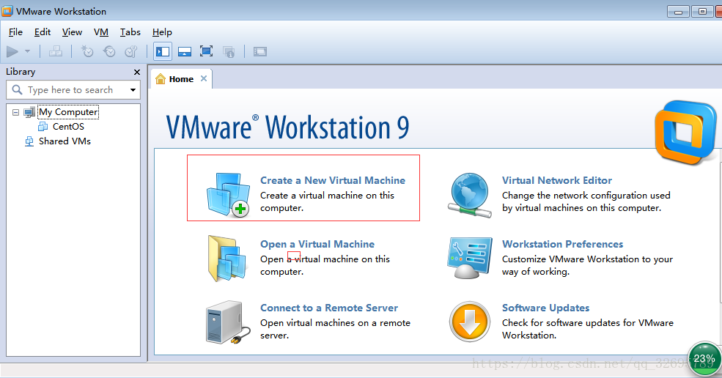This screenshot has height=378, width=722.
Task: Click the magnifier icon in Library search
Action: pyautogui.click(x=17, y=90)
